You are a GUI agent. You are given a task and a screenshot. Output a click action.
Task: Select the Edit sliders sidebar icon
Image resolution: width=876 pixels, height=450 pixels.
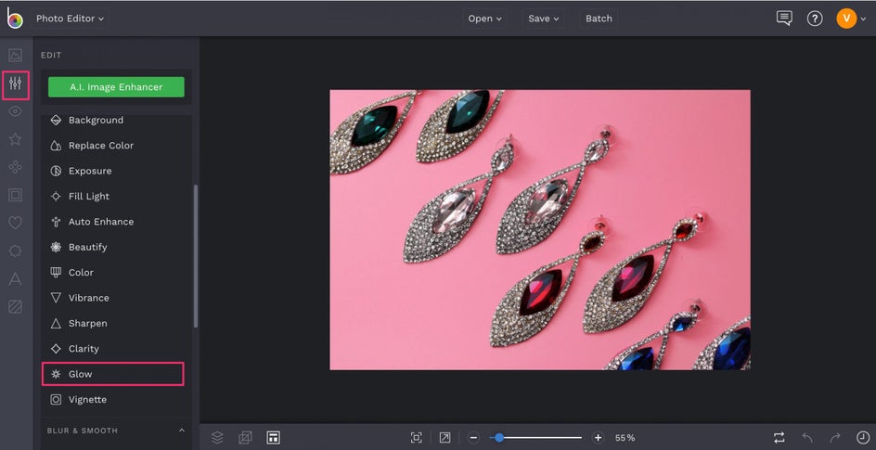coord(15,84)
